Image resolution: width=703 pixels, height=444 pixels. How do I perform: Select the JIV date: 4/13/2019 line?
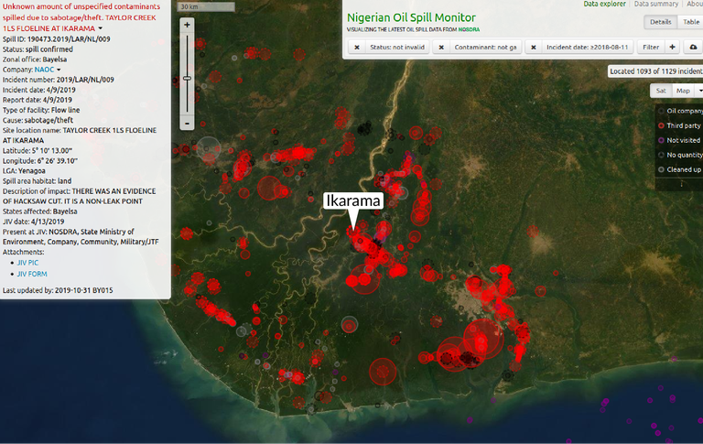pyautogui.click(x=33, y=222)
